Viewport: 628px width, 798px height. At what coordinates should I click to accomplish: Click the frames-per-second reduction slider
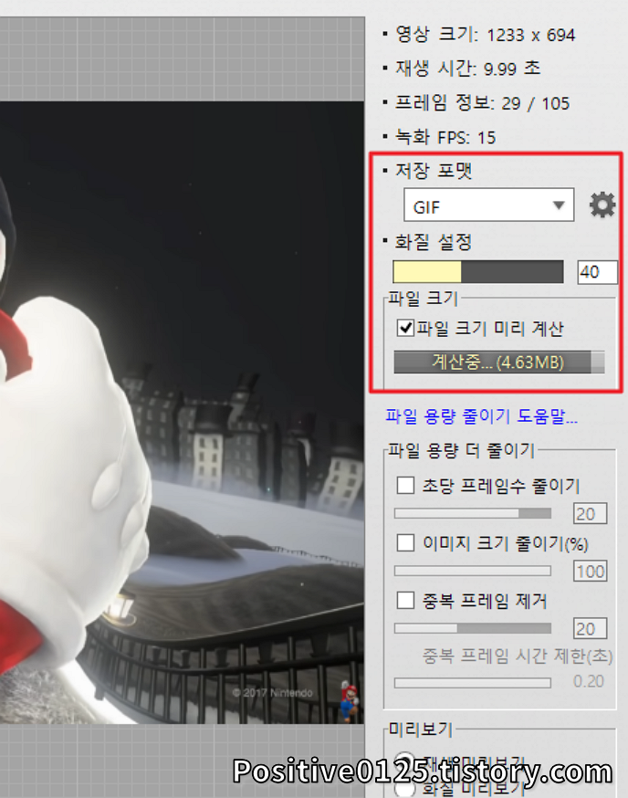472,513
